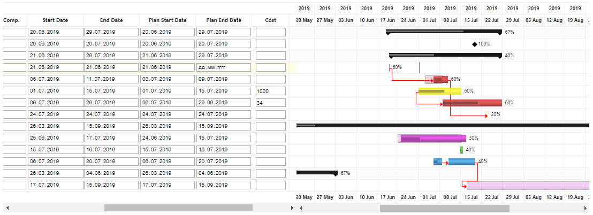Image resolution: width=593 pixels, height=215 pixels.
Task: Edit the Start Date field showing 25.06.2019
Action: pyautogui.click(x=55, y=139)
